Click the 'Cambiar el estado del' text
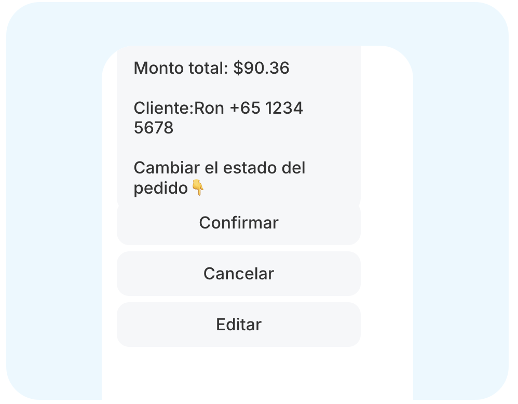 pyautogui.click(x=220, y=168)
